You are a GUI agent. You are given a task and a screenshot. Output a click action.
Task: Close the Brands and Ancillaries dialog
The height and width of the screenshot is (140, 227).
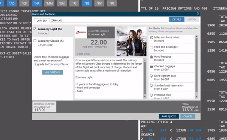pyautogui.click(x=198, y=14)
